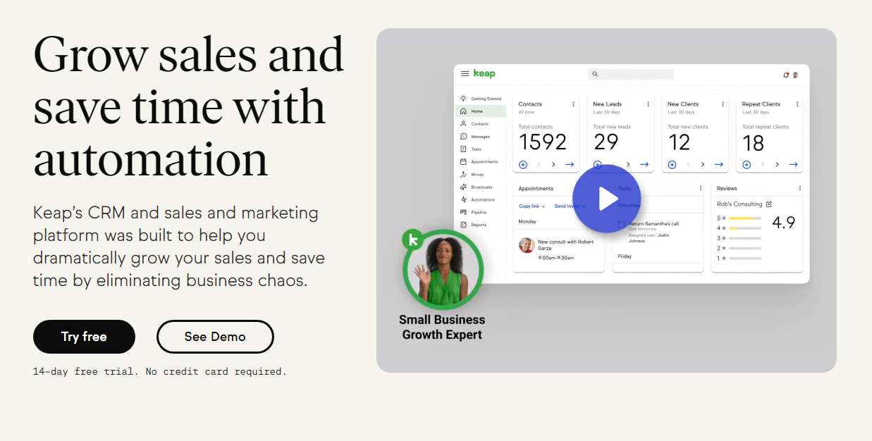Screen dimensions: 872x441
Task: Click the Reports sidebar icon
Action: (x=463, y=225)
